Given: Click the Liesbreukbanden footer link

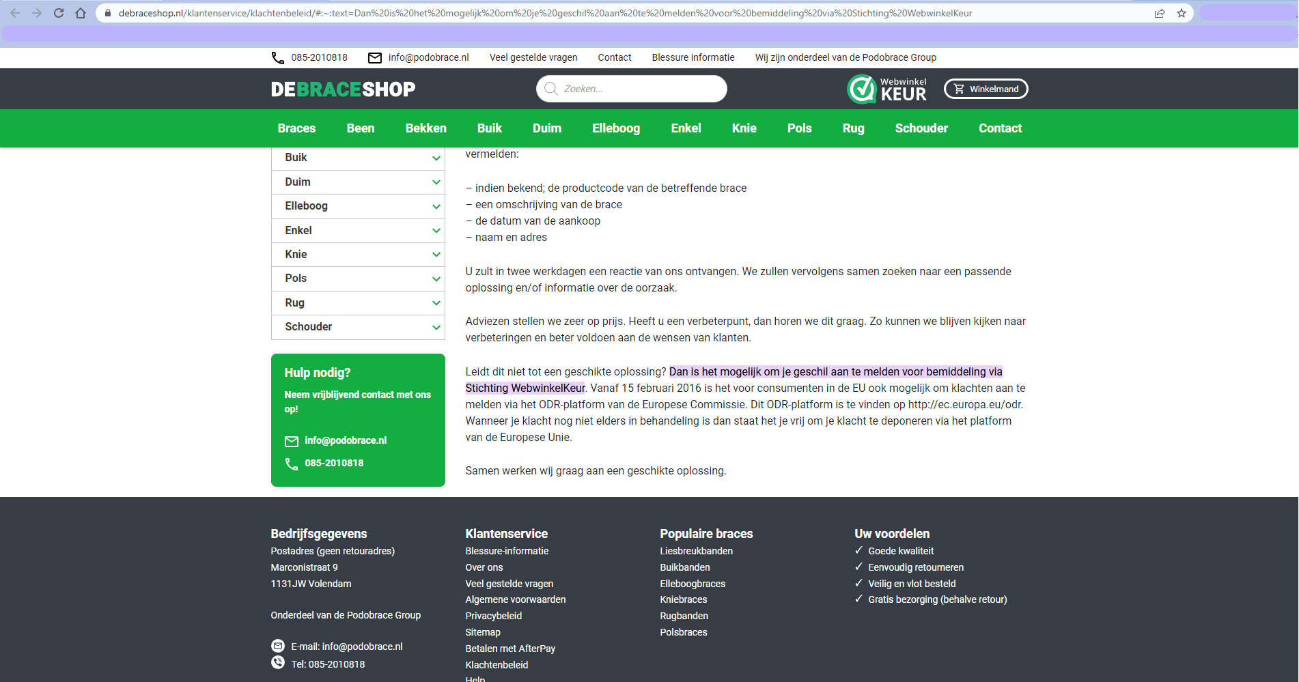Looking at the screenshot, I should click(x=696, y=551).
